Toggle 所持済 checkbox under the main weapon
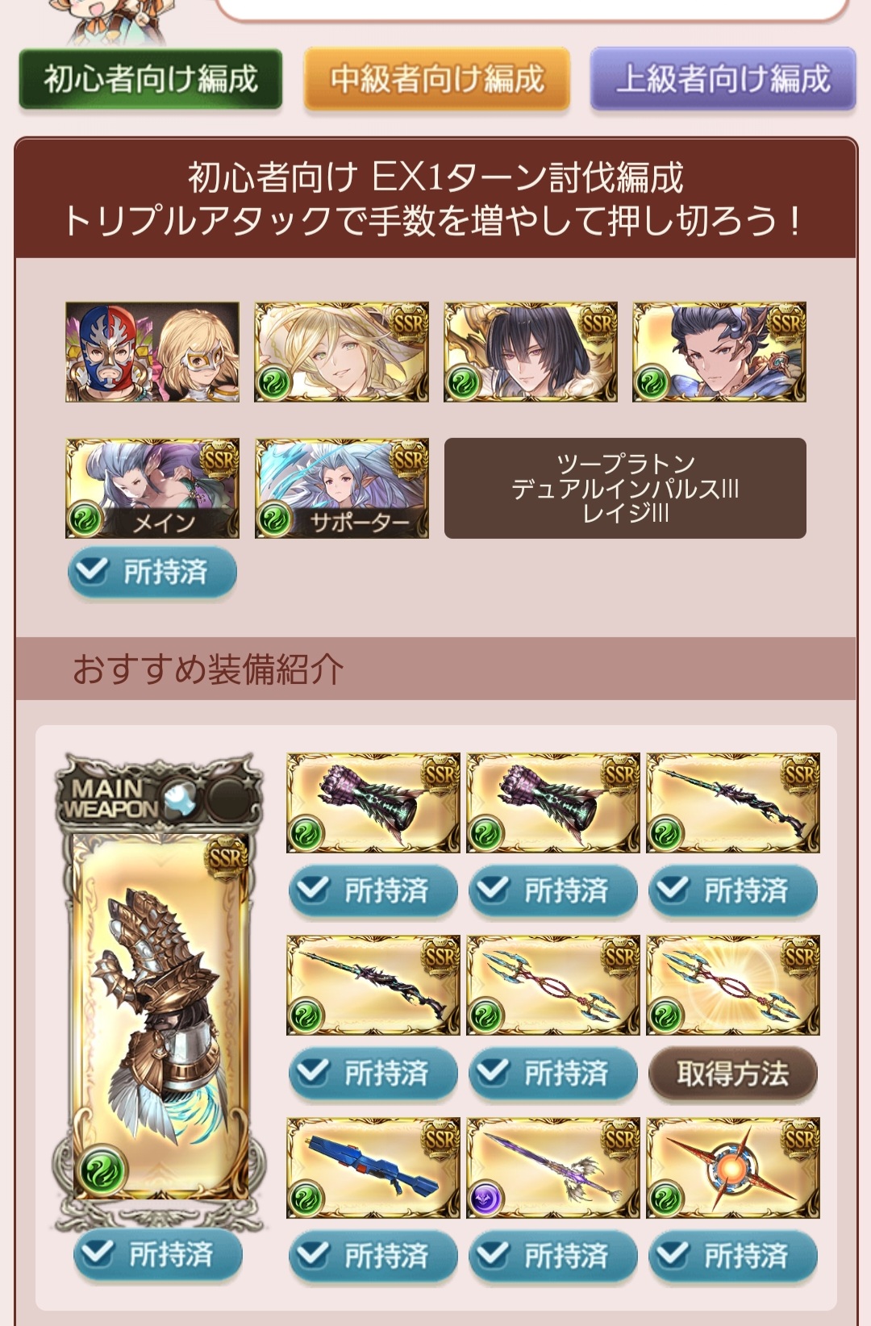This screenshot has height=1326, width=871. tap(158, 1254)
